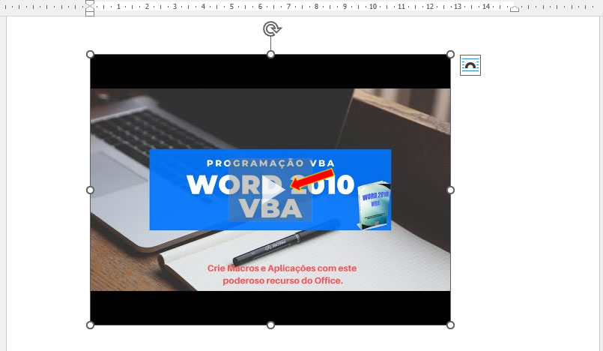Screen dimensions: 603x351
Task: Select the middle-left resize handle of the video
Action: pos(90,190)
